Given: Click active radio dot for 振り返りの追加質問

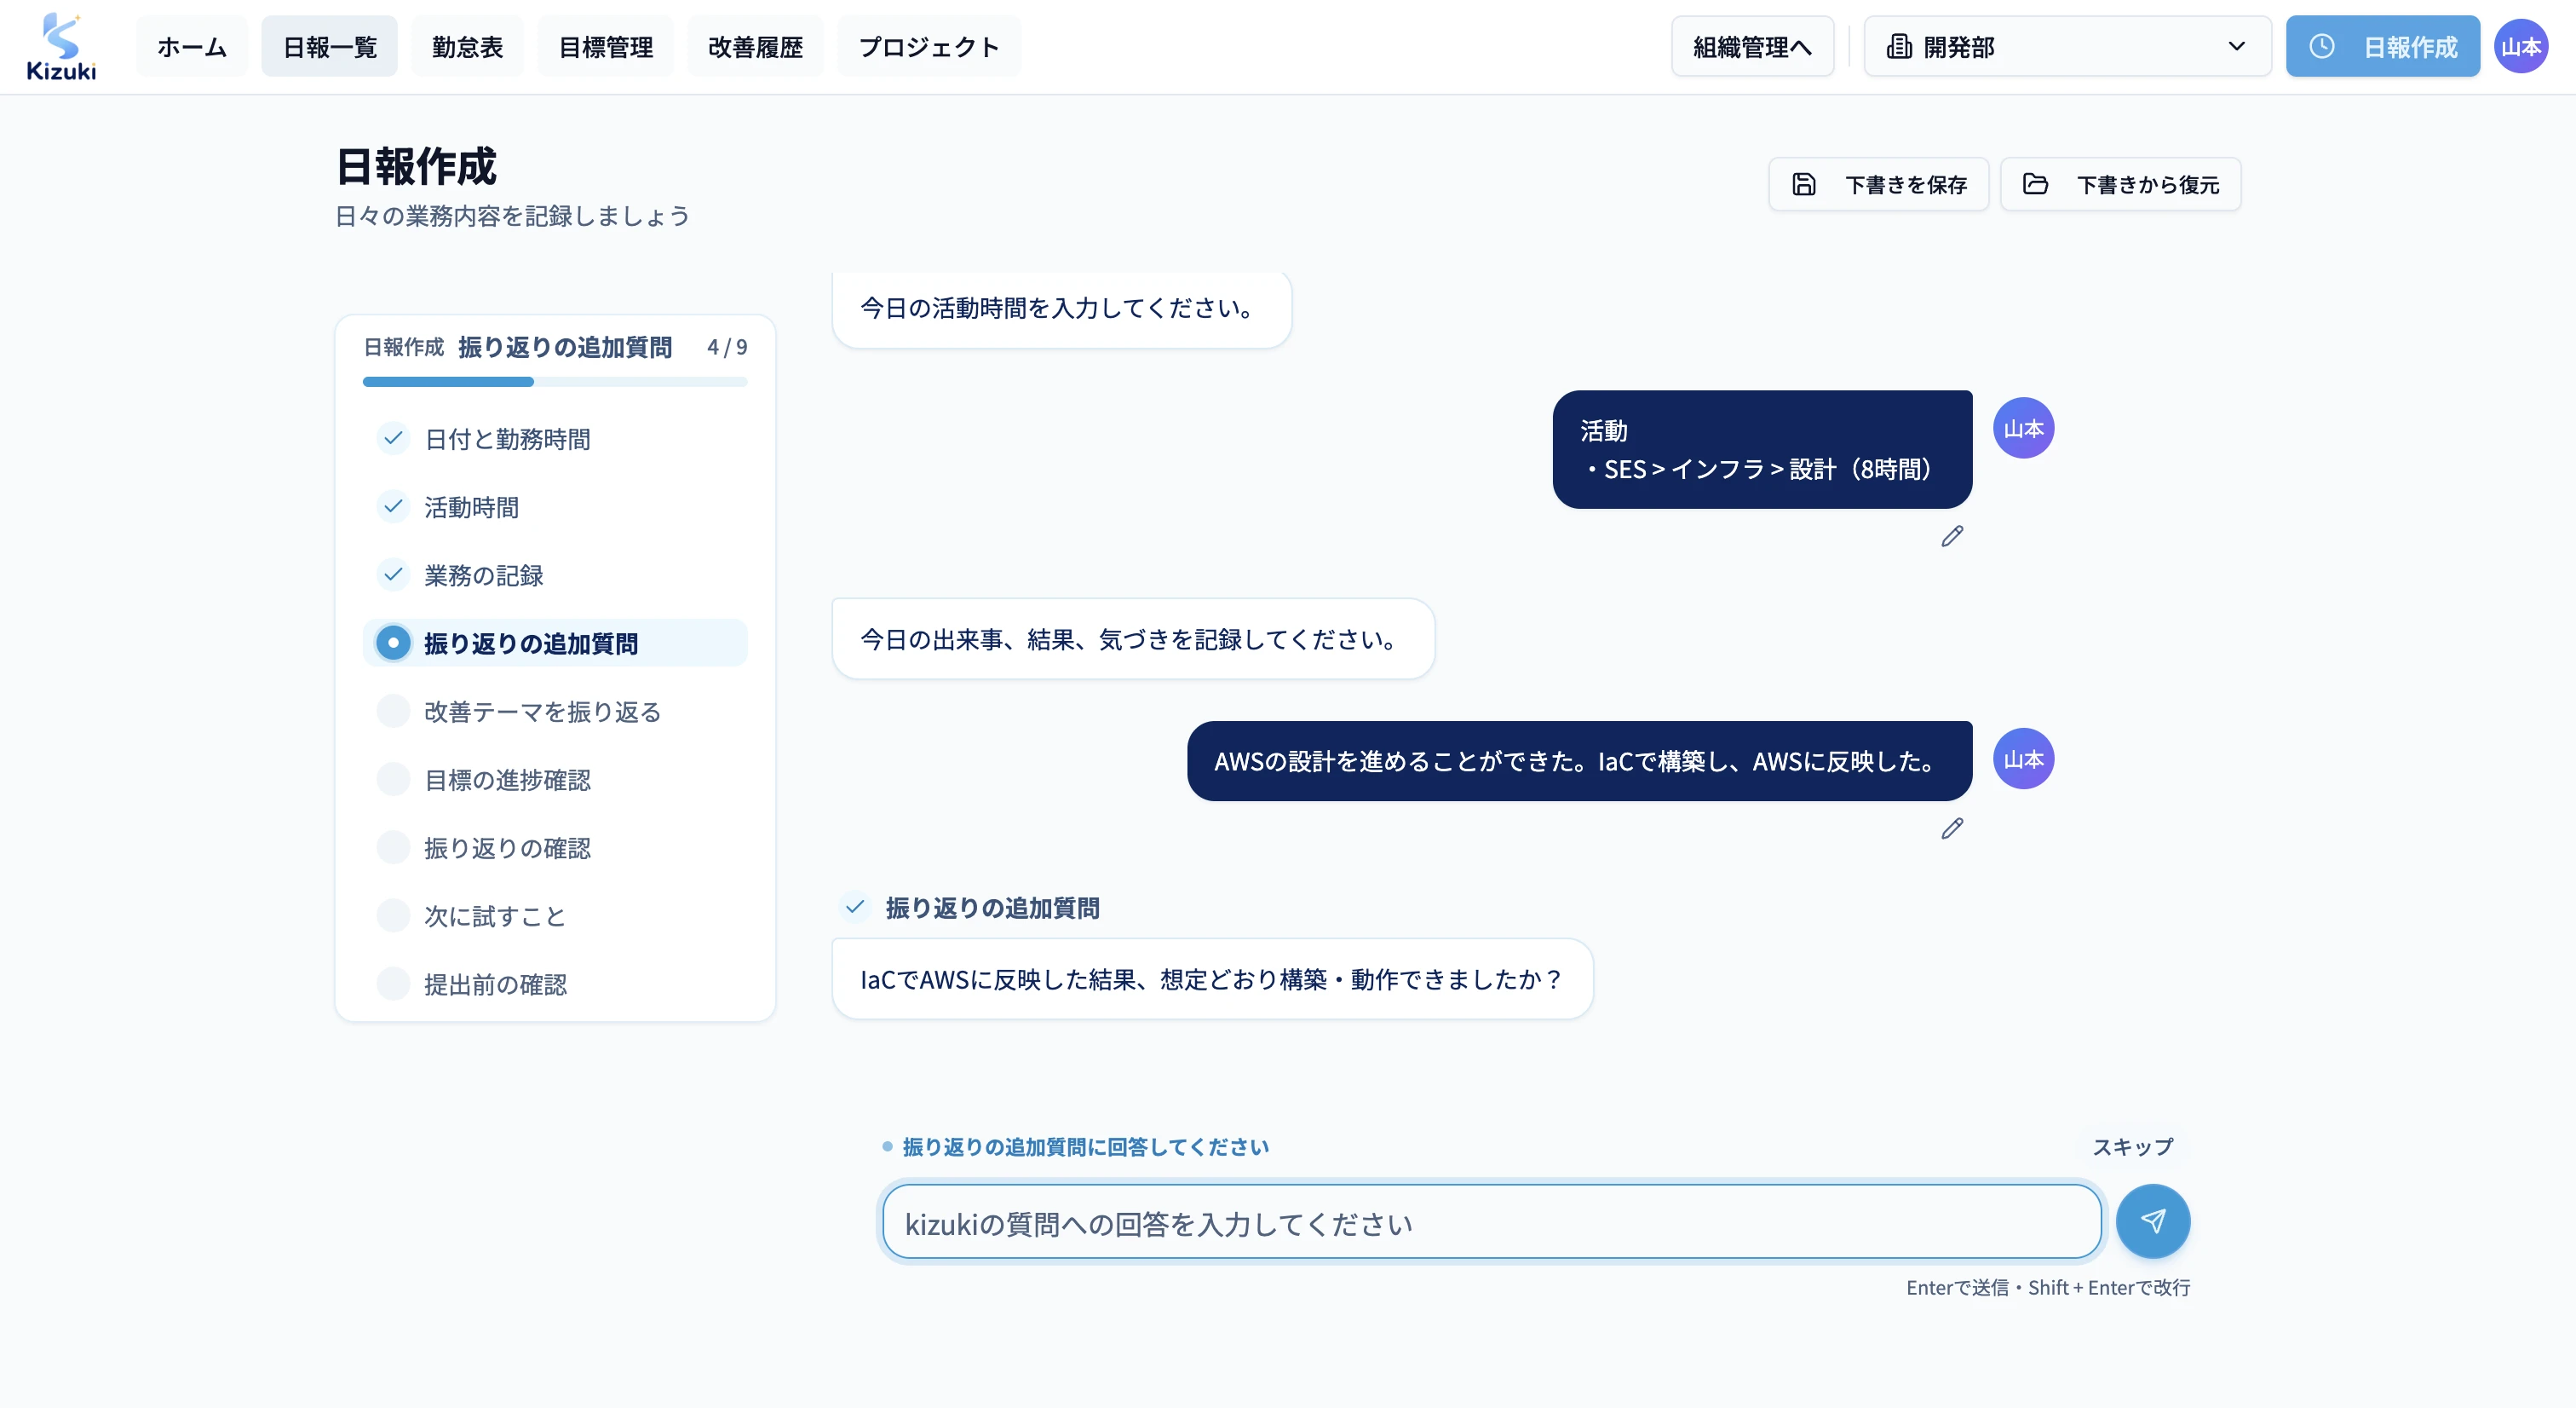Looking at the screenshot, I should coord(393,643).
